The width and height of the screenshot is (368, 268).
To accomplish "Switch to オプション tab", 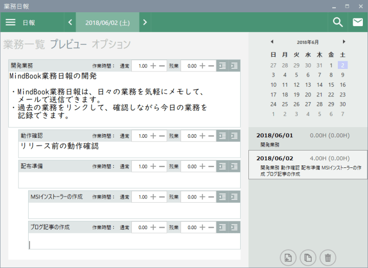I will click(111, 44).
